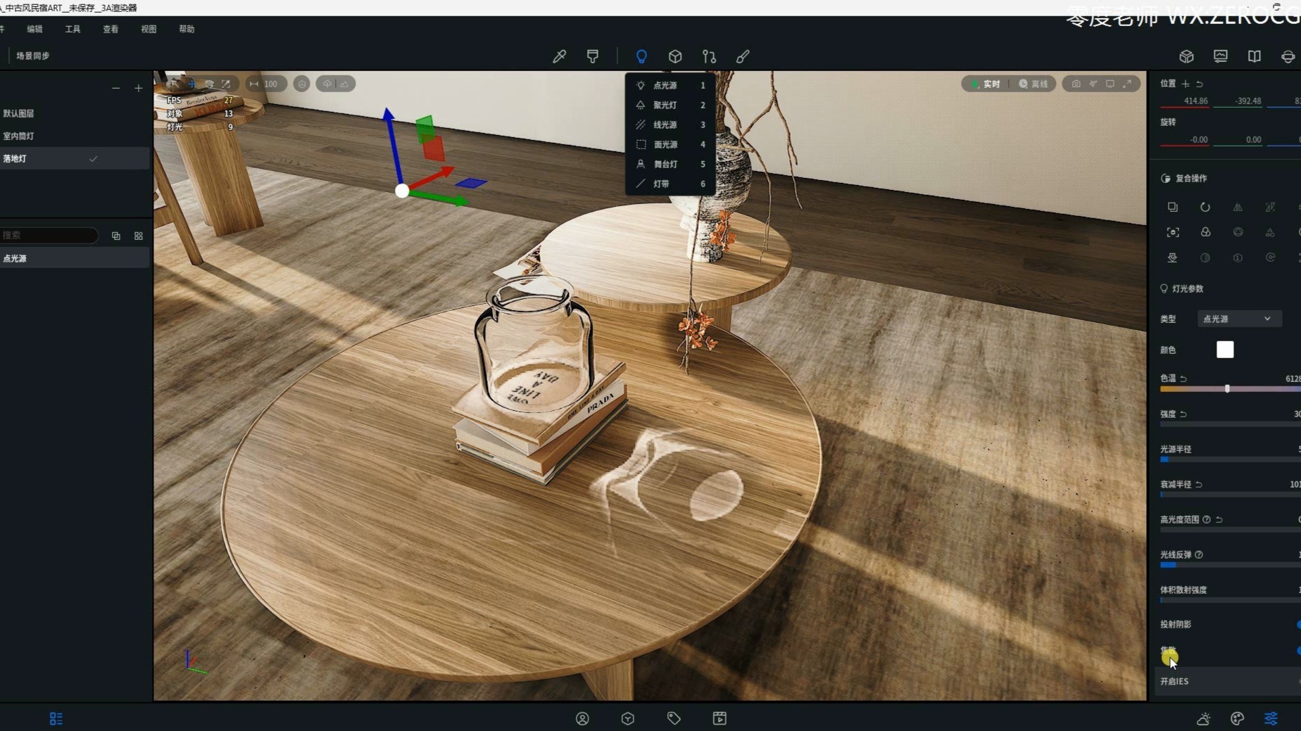
Task: Toggle the 焦散 caustics switch
Action: pyautogui.click(x=1297, y=651)
